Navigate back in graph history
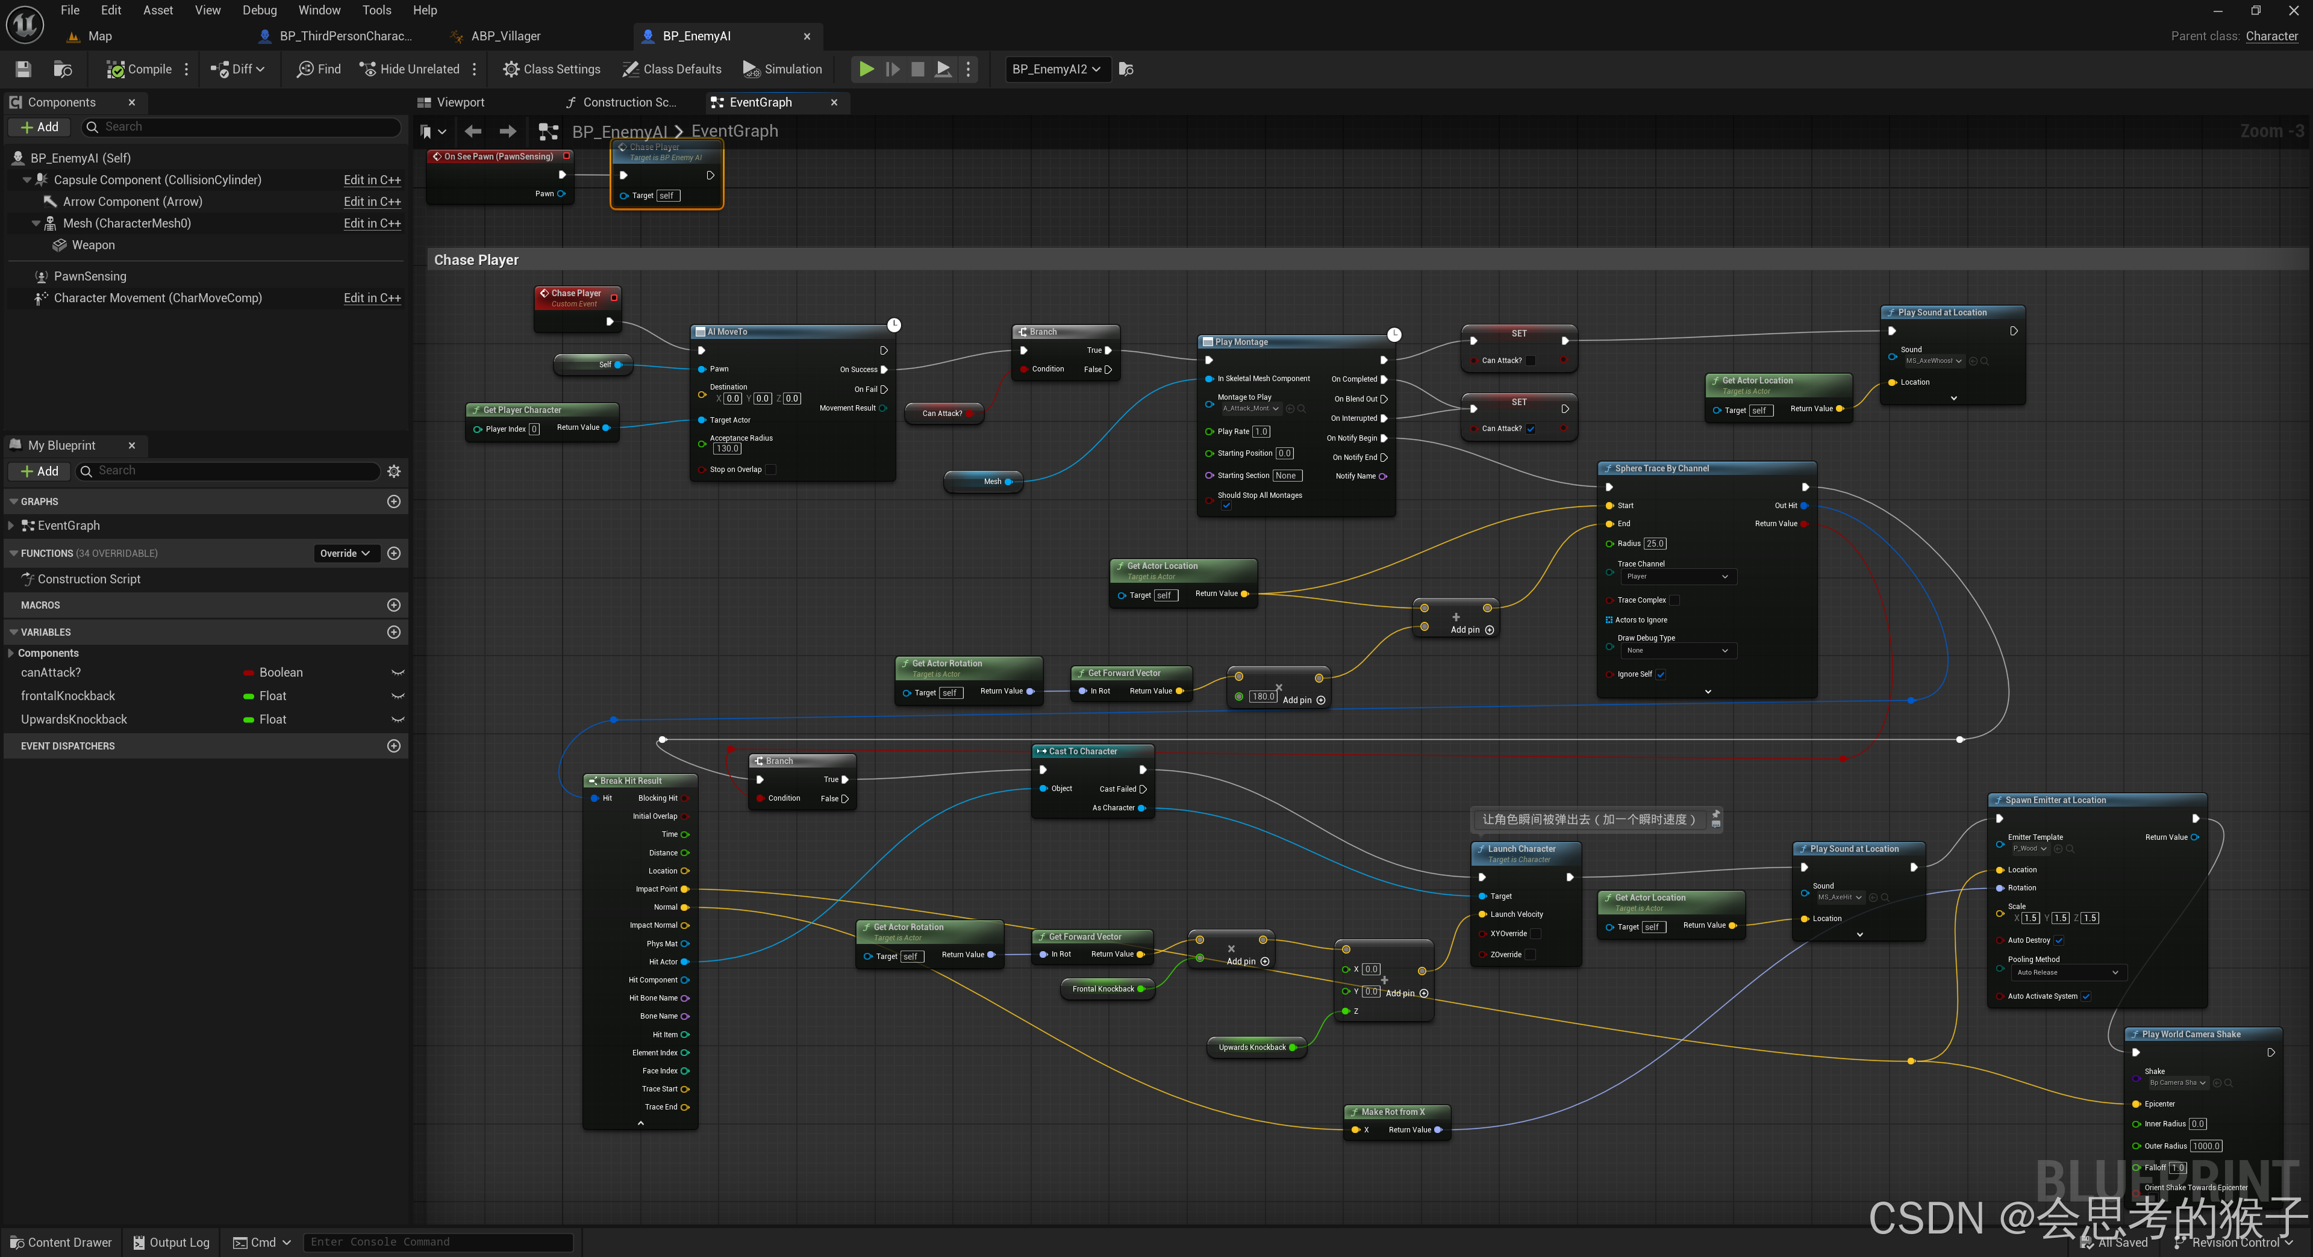 click(x=473, y=132)
